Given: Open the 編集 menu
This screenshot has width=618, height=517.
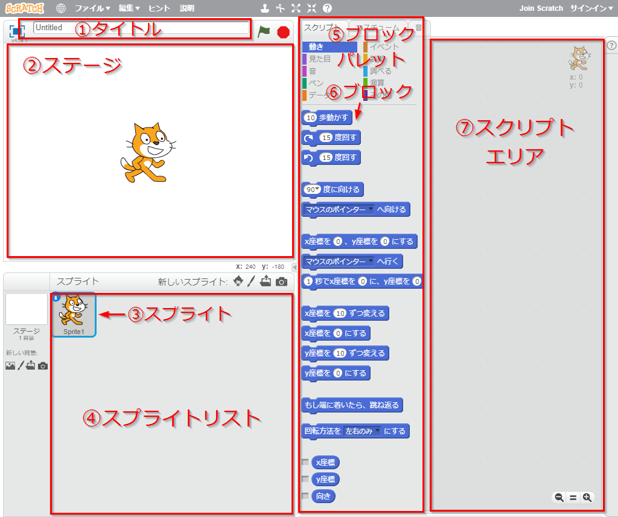Looking at the screenshot, I should tap(129, 8).
